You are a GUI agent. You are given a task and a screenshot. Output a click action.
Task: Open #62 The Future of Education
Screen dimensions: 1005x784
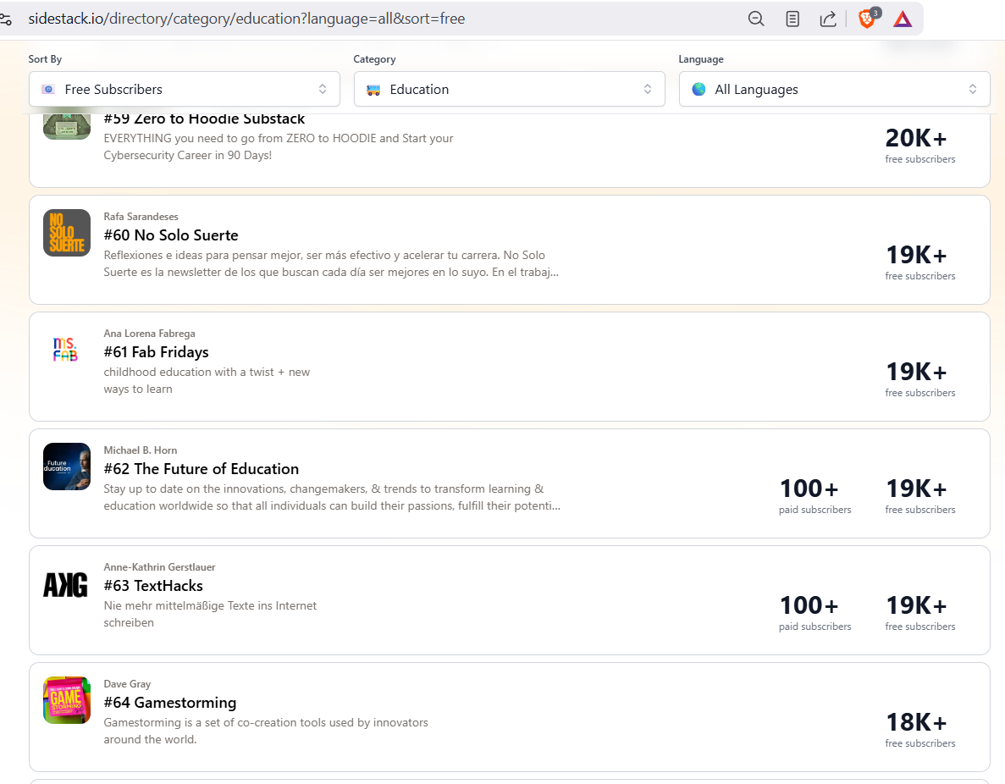(x=202, y=468)
